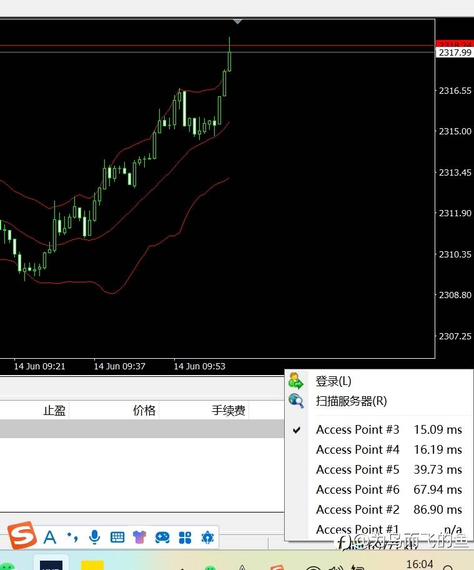Click the 15.09 ms latency value
Image resolution: width=474 pixels, height=570 pixels.
coord(438,429)
